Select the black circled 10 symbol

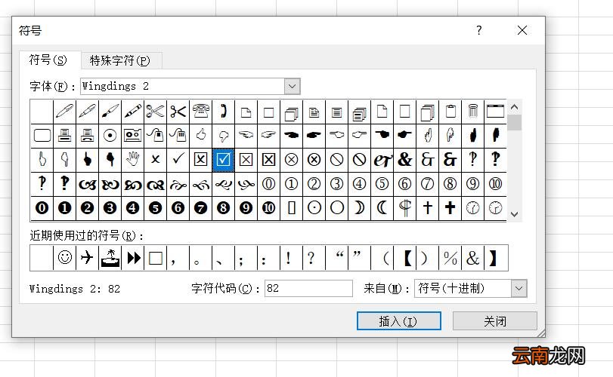[x=268, y=208]
